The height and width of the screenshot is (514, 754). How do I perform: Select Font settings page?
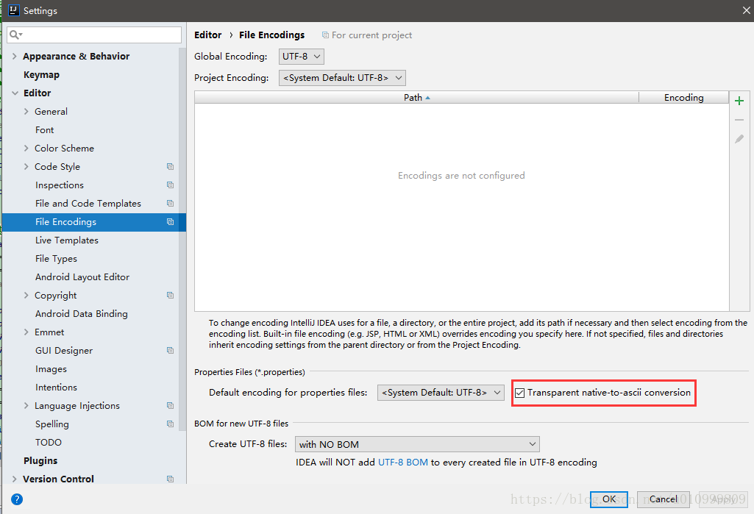[44, 130]
